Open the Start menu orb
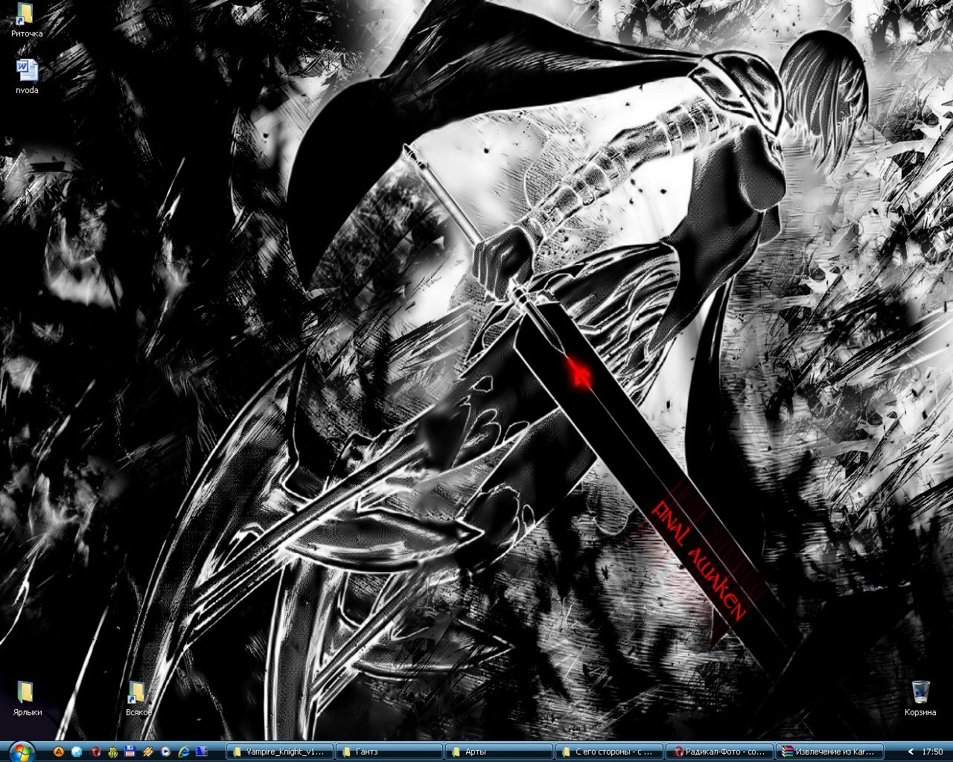Viewport: 953px width, 762px height. [x=20, y=751]
